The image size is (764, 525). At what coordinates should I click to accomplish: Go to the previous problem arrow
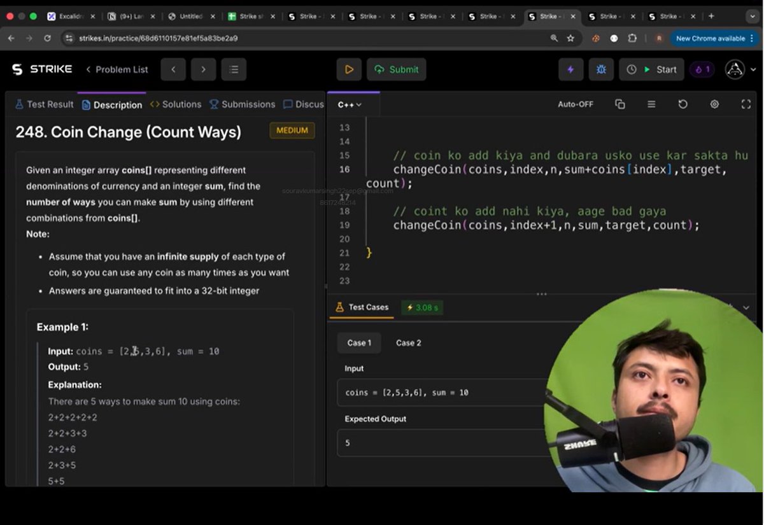pos(173,69)
